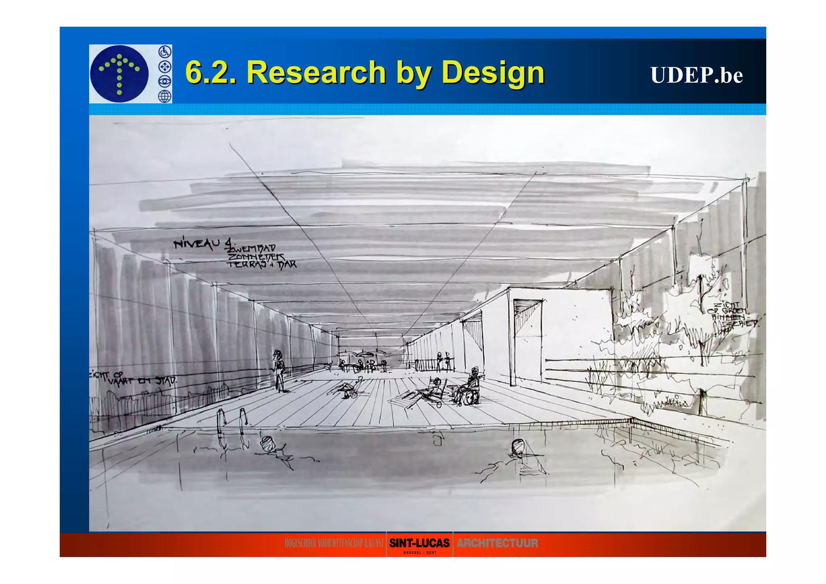Click the dotted arrow circle logo

119,74
